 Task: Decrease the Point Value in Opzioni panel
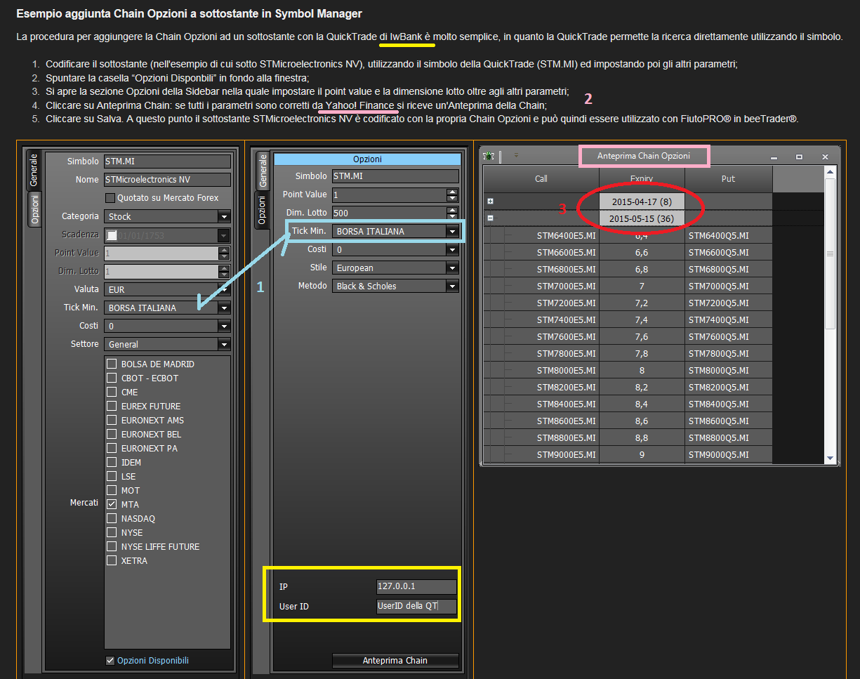452,198
